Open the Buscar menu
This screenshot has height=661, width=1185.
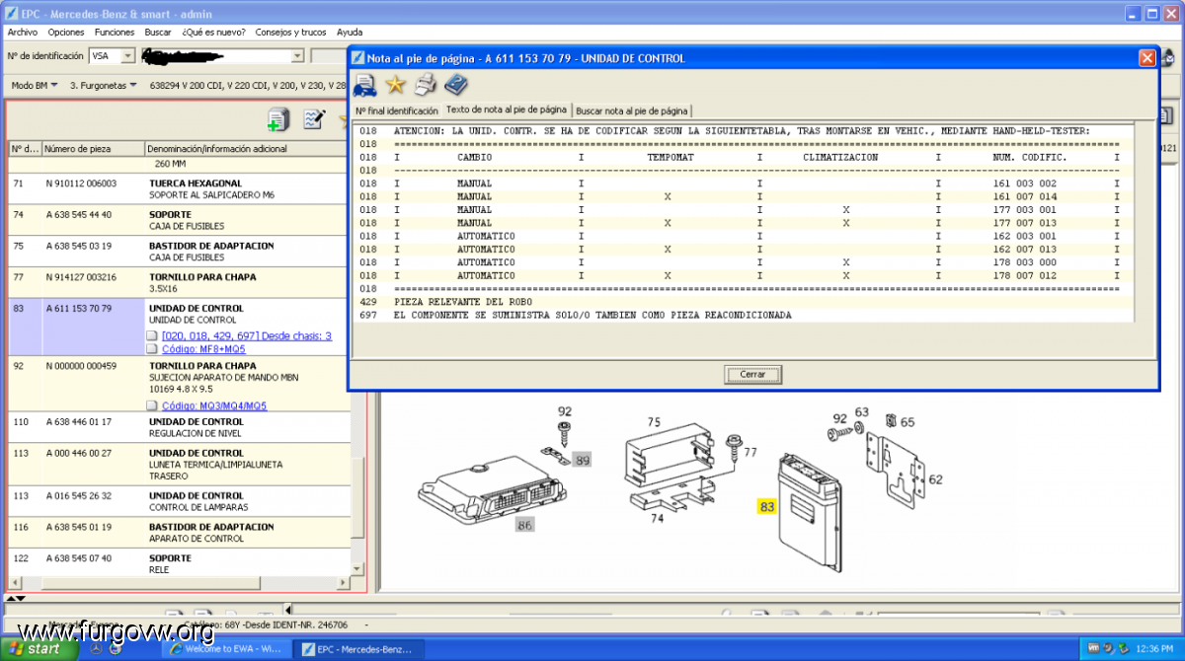[158, 33]
